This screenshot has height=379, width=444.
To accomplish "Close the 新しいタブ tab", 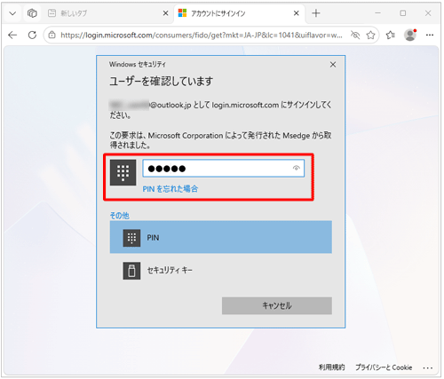I will [x=166, y=13].
